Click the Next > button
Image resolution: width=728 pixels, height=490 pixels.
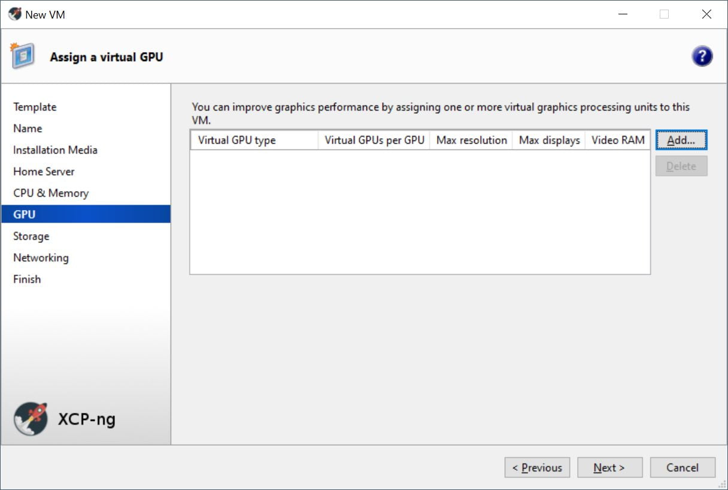click(609, 468)
